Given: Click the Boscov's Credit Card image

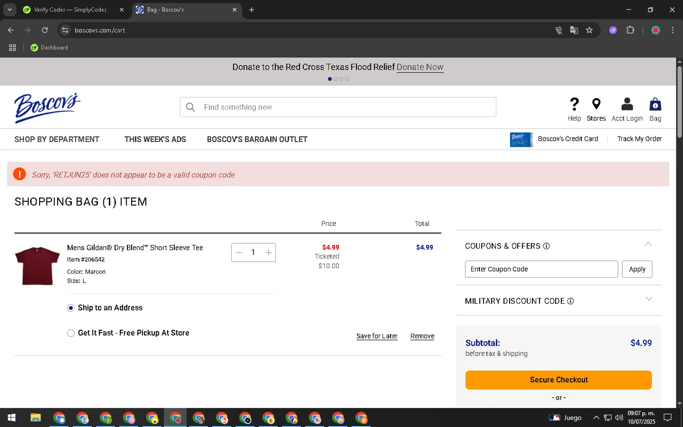Looking at the screenshot, I should click(521, 139).
